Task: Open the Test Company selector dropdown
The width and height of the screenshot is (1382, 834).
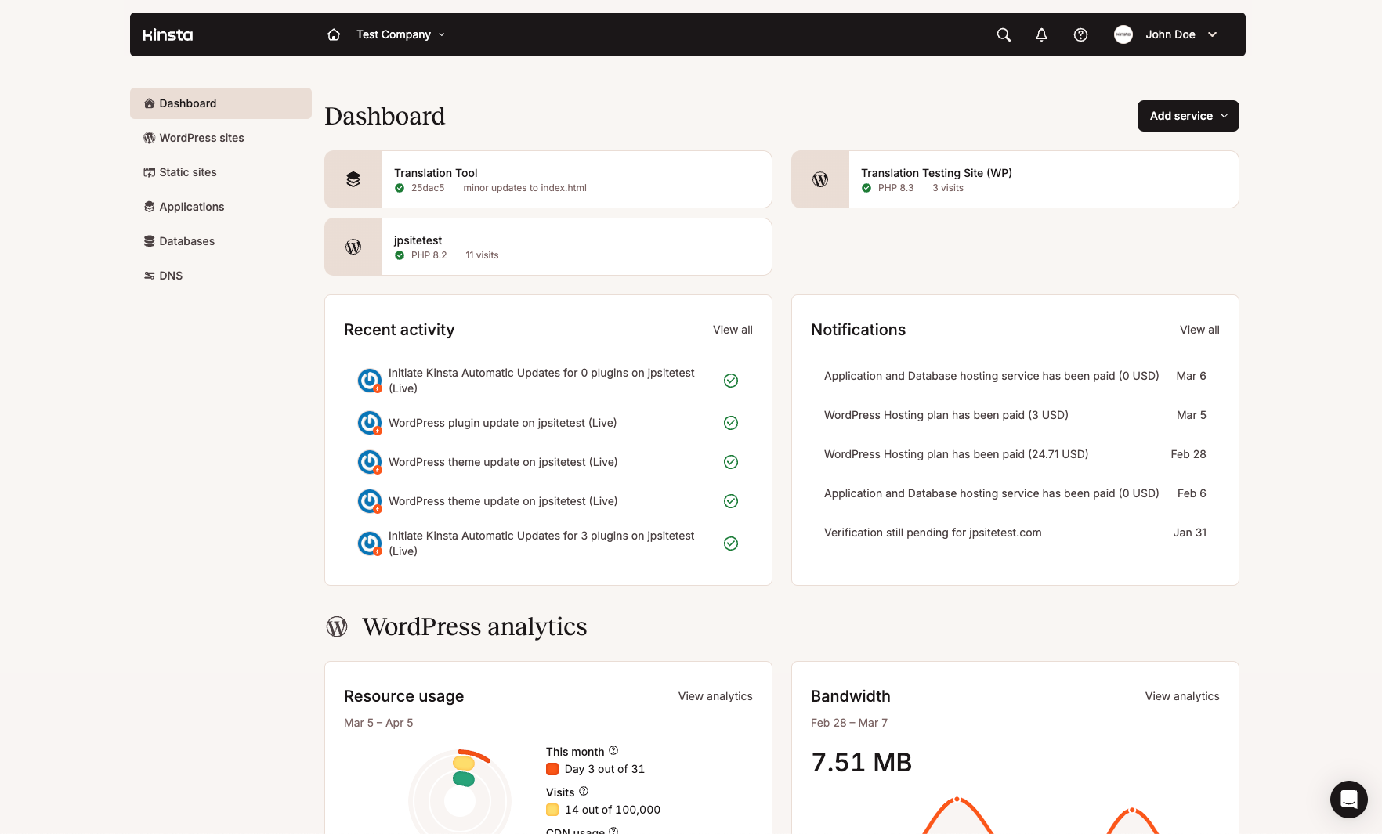Action: [x=400, y=34]
